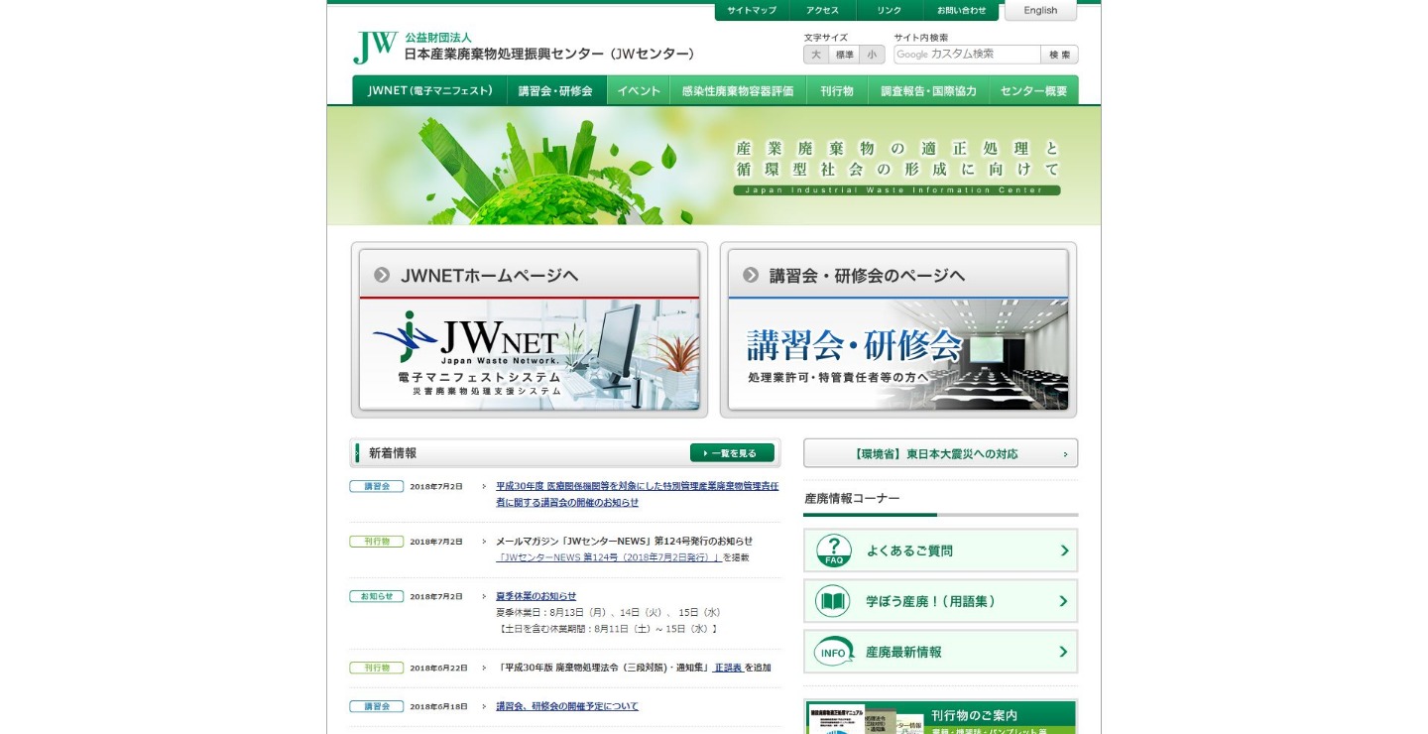The width and height of the screenshot is (1428, 734).
Task: Click chevron on よくあるご質問 row
Action: (1064, 550)
